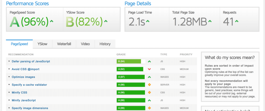Screen dimensions: 265x111
Task: Click the B (84) grade progress bar
Action: pos(129,62)
